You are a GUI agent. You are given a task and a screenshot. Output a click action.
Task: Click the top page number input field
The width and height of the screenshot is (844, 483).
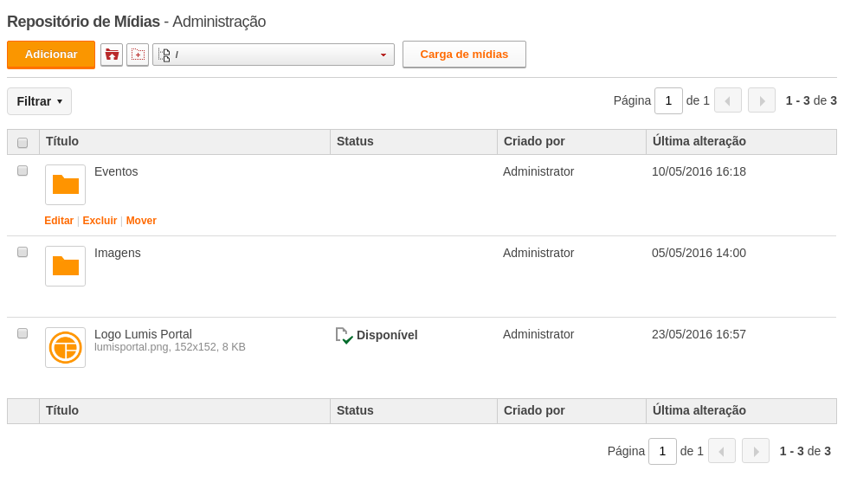pyautogui.click(x=668, y=100)
